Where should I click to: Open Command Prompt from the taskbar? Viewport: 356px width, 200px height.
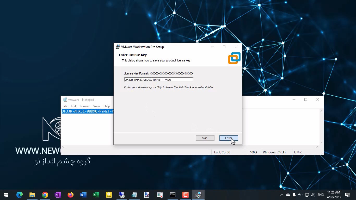coord(173,195)
